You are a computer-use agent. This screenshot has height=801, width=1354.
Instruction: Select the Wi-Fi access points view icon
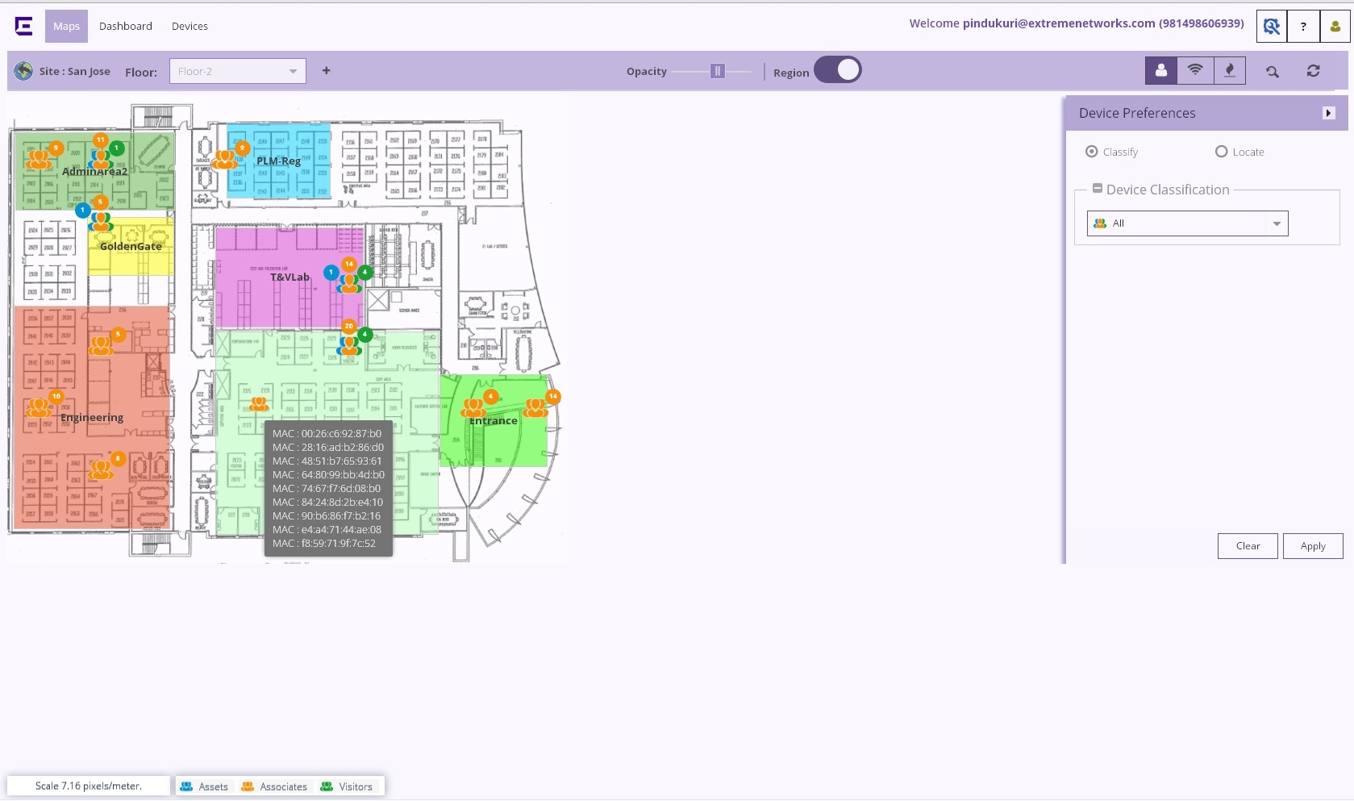point(1195,71)
